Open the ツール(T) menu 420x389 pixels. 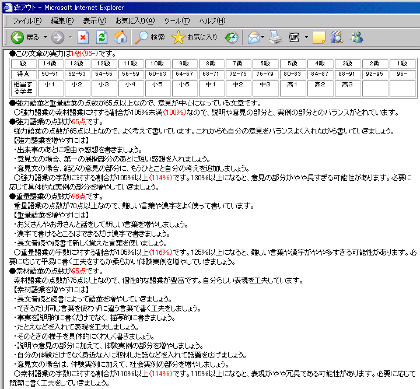pyautogui.click(x=177, y=20)
